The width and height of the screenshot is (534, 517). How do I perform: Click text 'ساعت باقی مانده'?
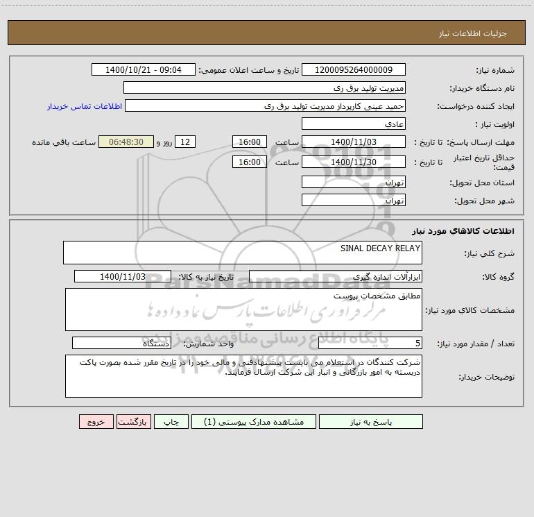click(x=64, y=142)
